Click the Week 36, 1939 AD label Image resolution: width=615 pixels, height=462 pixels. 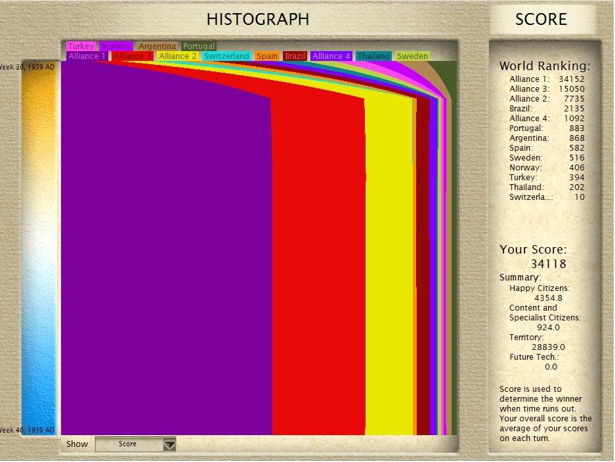[27, 67]
